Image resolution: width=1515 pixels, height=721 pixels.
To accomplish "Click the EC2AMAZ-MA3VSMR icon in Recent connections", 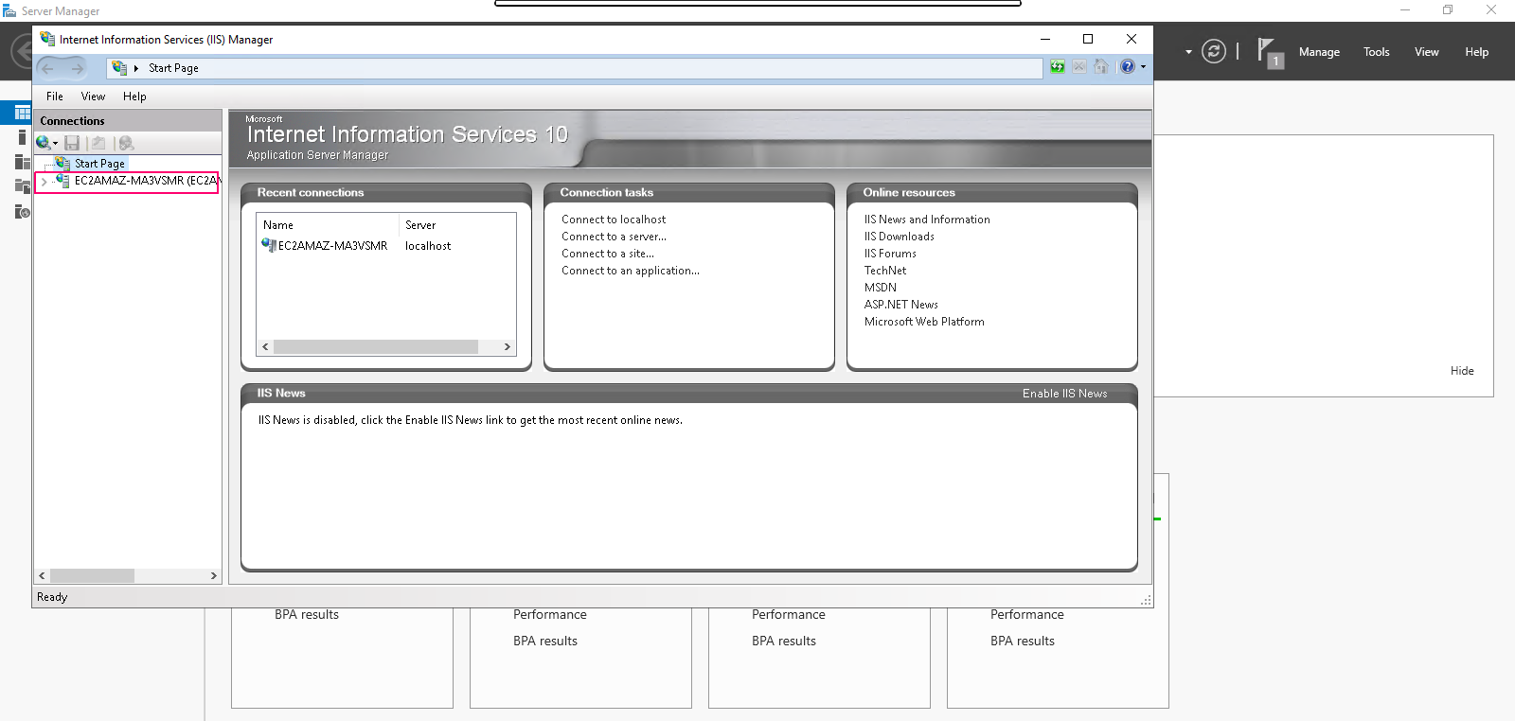I will coord(269,245).
